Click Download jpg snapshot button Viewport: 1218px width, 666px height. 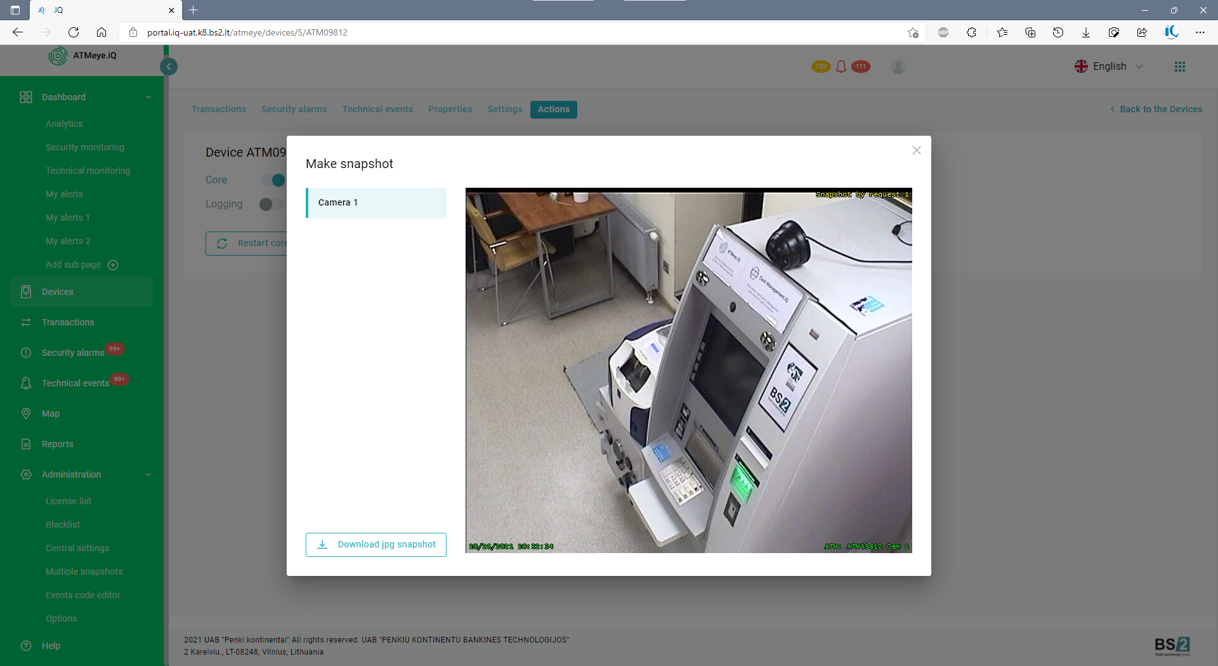(x=376, y=545)
